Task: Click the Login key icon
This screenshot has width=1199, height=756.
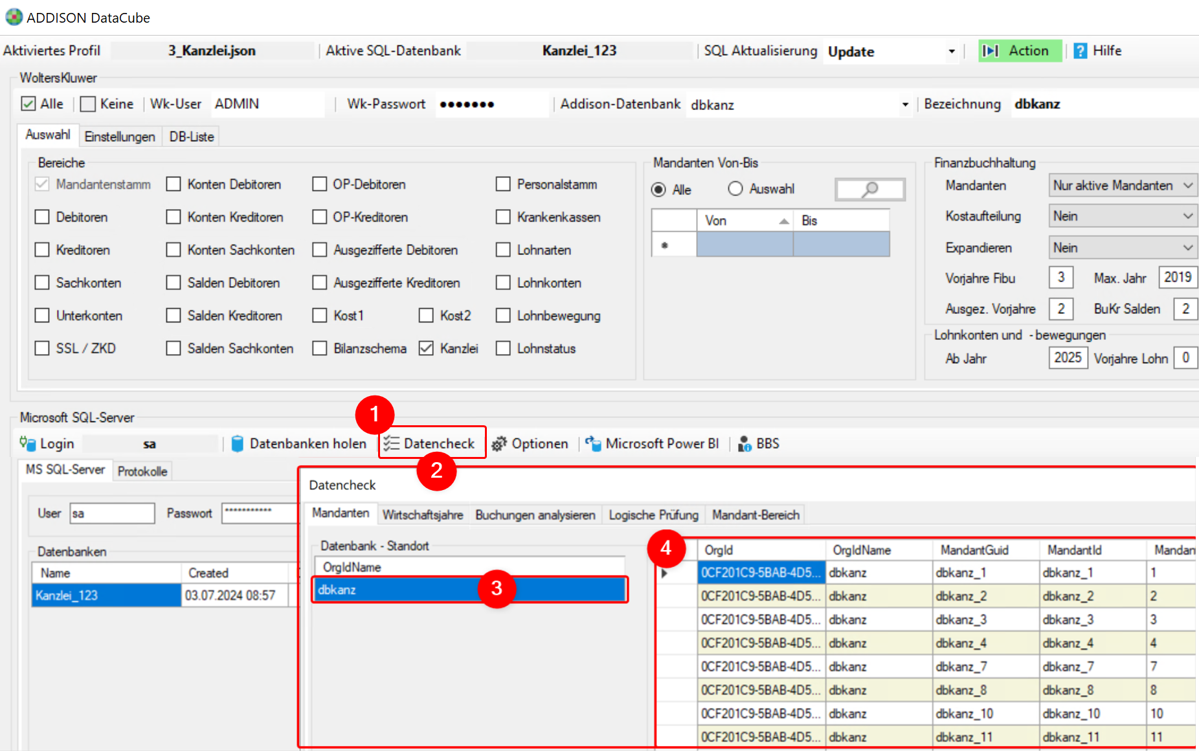Action: pyautogui.click(x=27, y=443)
